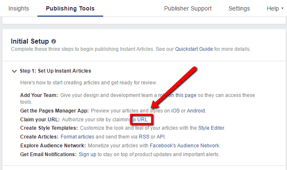Click 'Sign up' for email notifications
287x170 pixels.
[88, 154]
